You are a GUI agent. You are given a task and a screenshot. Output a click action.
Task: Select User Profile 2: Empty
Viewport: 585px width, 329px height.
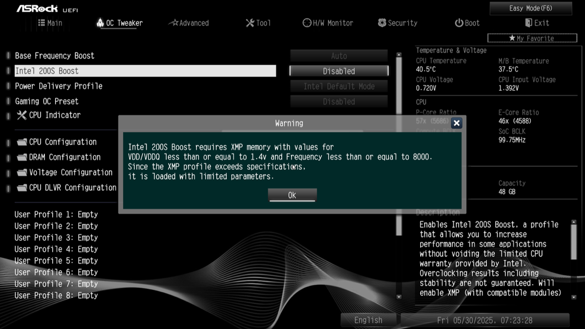(56, 226)
